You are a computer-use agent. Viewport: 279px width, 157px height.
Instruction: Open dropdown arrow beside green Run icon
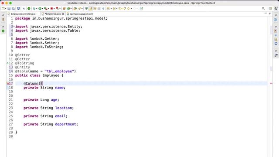[x=42, y=9]
